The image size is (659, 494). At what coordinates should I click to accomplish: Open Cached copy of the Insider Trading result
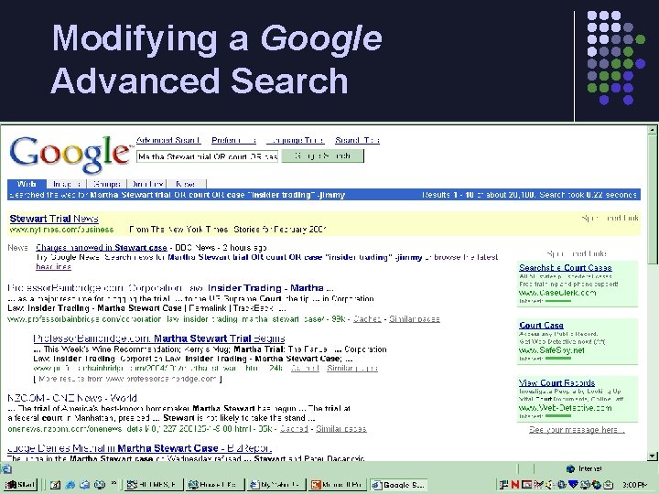point(367,319)
